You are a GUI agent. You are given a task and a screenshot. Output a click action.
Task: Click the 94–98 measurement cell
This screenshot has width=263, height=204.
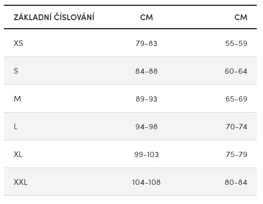click(146, 127)
